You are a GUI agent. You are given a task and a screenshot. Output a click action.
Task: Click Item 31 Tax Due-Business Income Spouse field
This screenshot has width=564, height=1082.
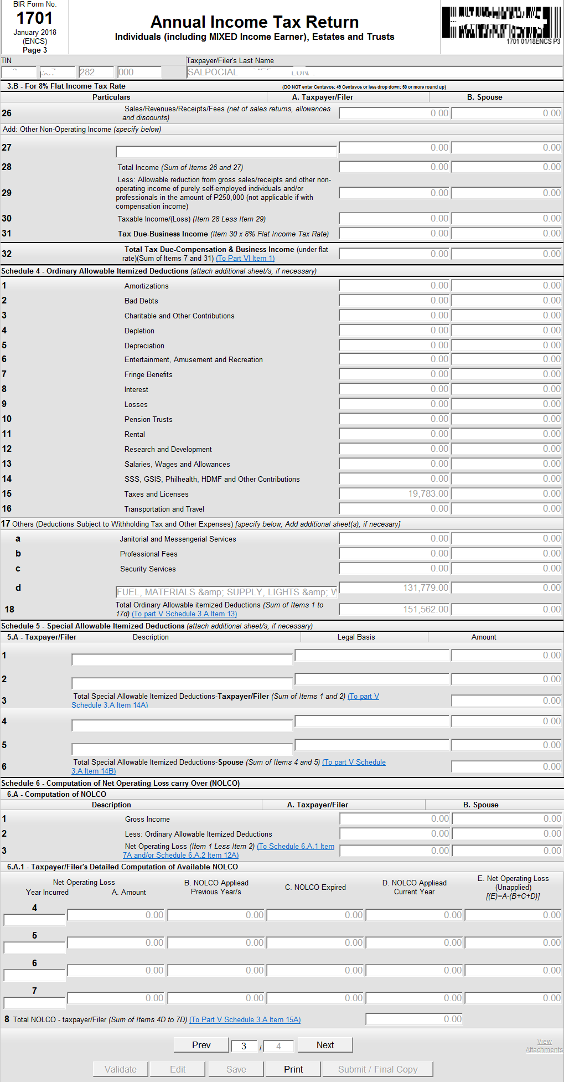click(507, 234)
